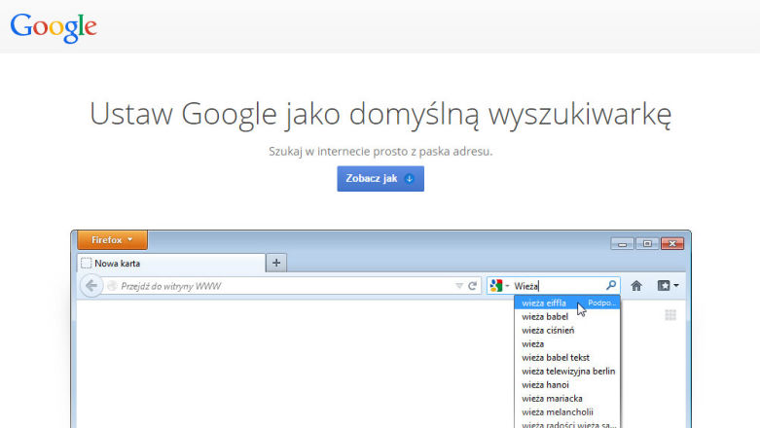The width and height of the screenshot is (760, 428).
Task: Maximize the Firefox window
Action: pos(647,243)
